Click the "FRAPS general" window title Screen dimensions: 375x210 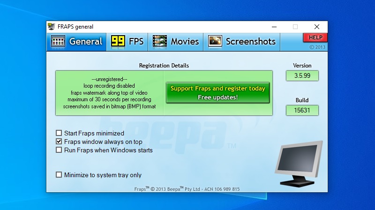click(75, 27)
